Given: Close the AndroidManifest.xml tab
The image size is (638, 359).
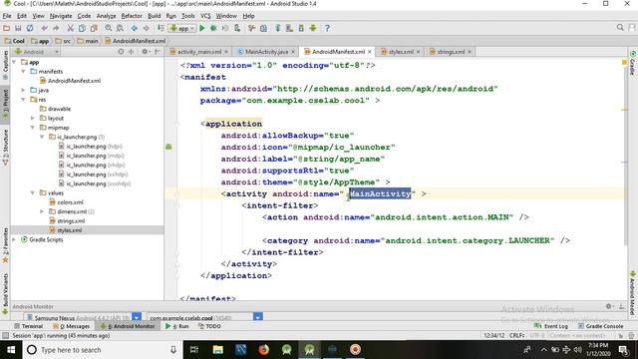Looking at the screenshot, I should 370,52.
